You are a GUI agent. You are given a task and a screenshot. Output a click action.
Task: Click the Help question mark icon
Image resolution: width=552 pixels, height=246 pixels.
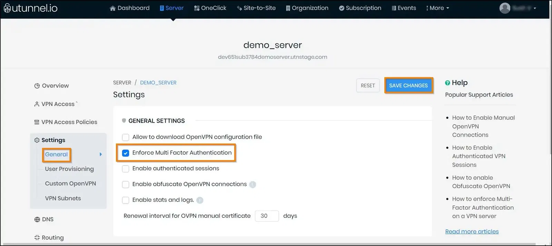point(447,83)
